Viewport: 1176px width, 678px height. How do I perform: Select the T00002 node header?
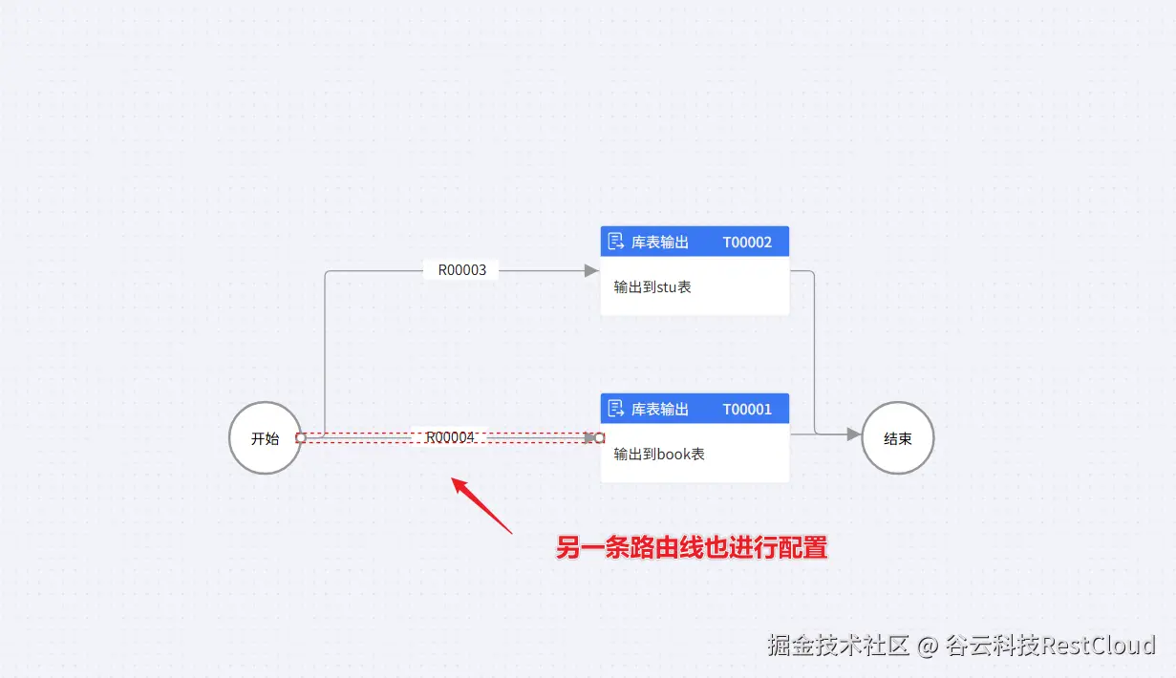[695, 242]
